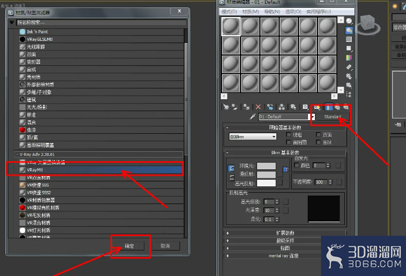Click the Put to Library icon
The width and height of the screenshot is (406, 276).
click(x=293, y=107)
